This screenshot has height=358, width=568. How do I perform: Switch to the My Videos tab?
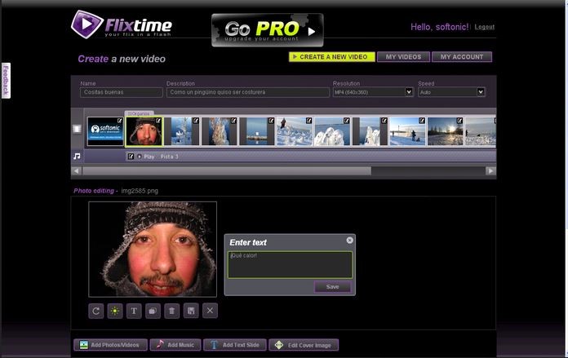tap(403, 57)
